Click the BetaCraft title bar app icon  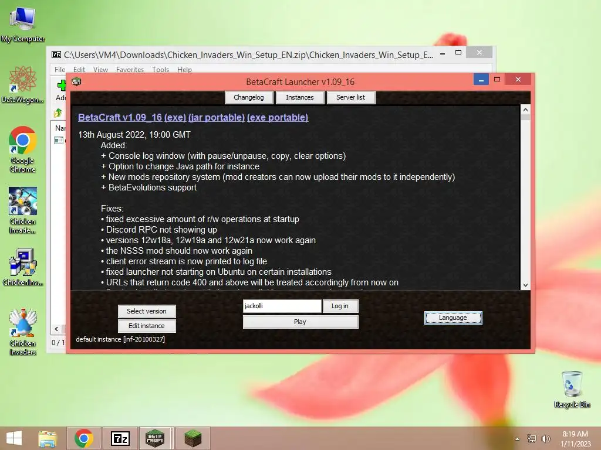click(76, 81)
